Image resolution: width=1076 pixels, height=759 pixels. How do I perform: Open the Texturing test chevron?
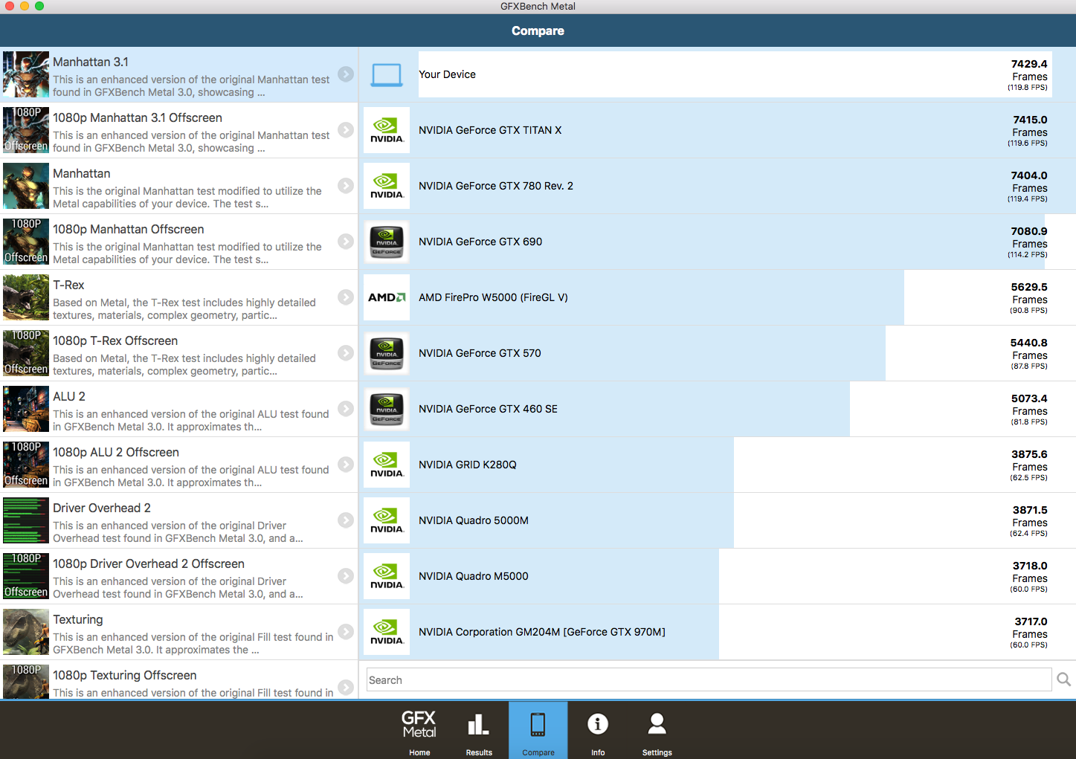pyautogui.click(x=345, y=632)
